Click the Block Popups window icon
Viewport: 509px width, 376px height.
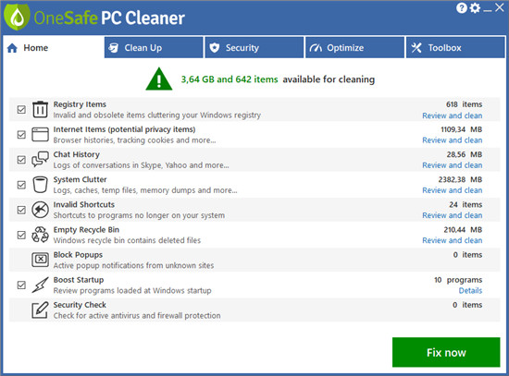(40, 260)
